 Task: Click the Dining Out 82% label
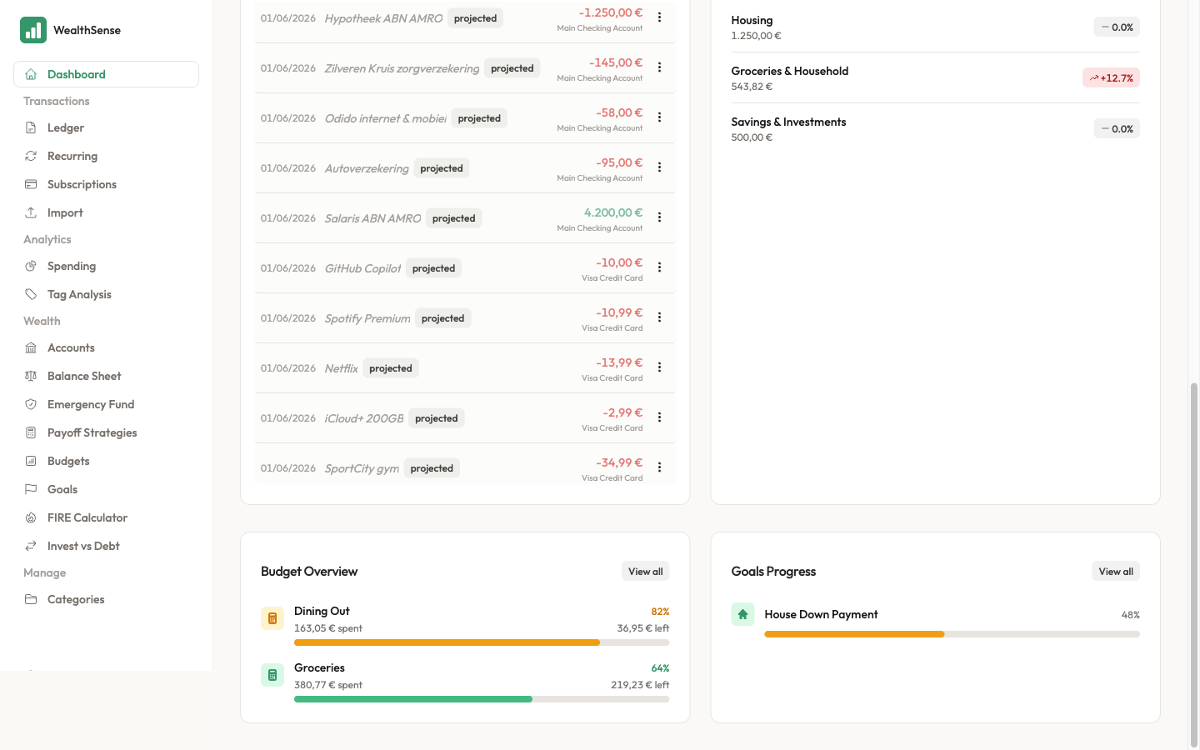pyautogui.click(x=660, y=612)
